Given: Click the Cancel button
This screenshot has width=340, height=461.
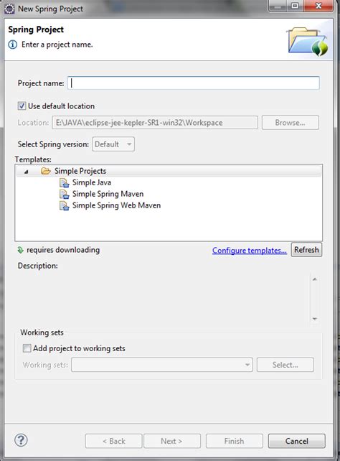Looking at the screenshot, I should (x=296, y=441).
